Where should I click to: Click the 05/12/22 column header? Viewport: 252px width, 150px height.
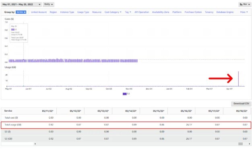[75, 111]
